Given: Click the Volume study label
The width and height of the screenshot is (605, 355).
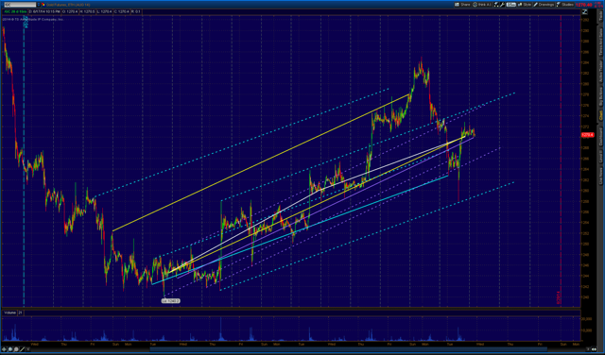Looking at the screenshot, I should pyautogui.click(x=9, y=313).
